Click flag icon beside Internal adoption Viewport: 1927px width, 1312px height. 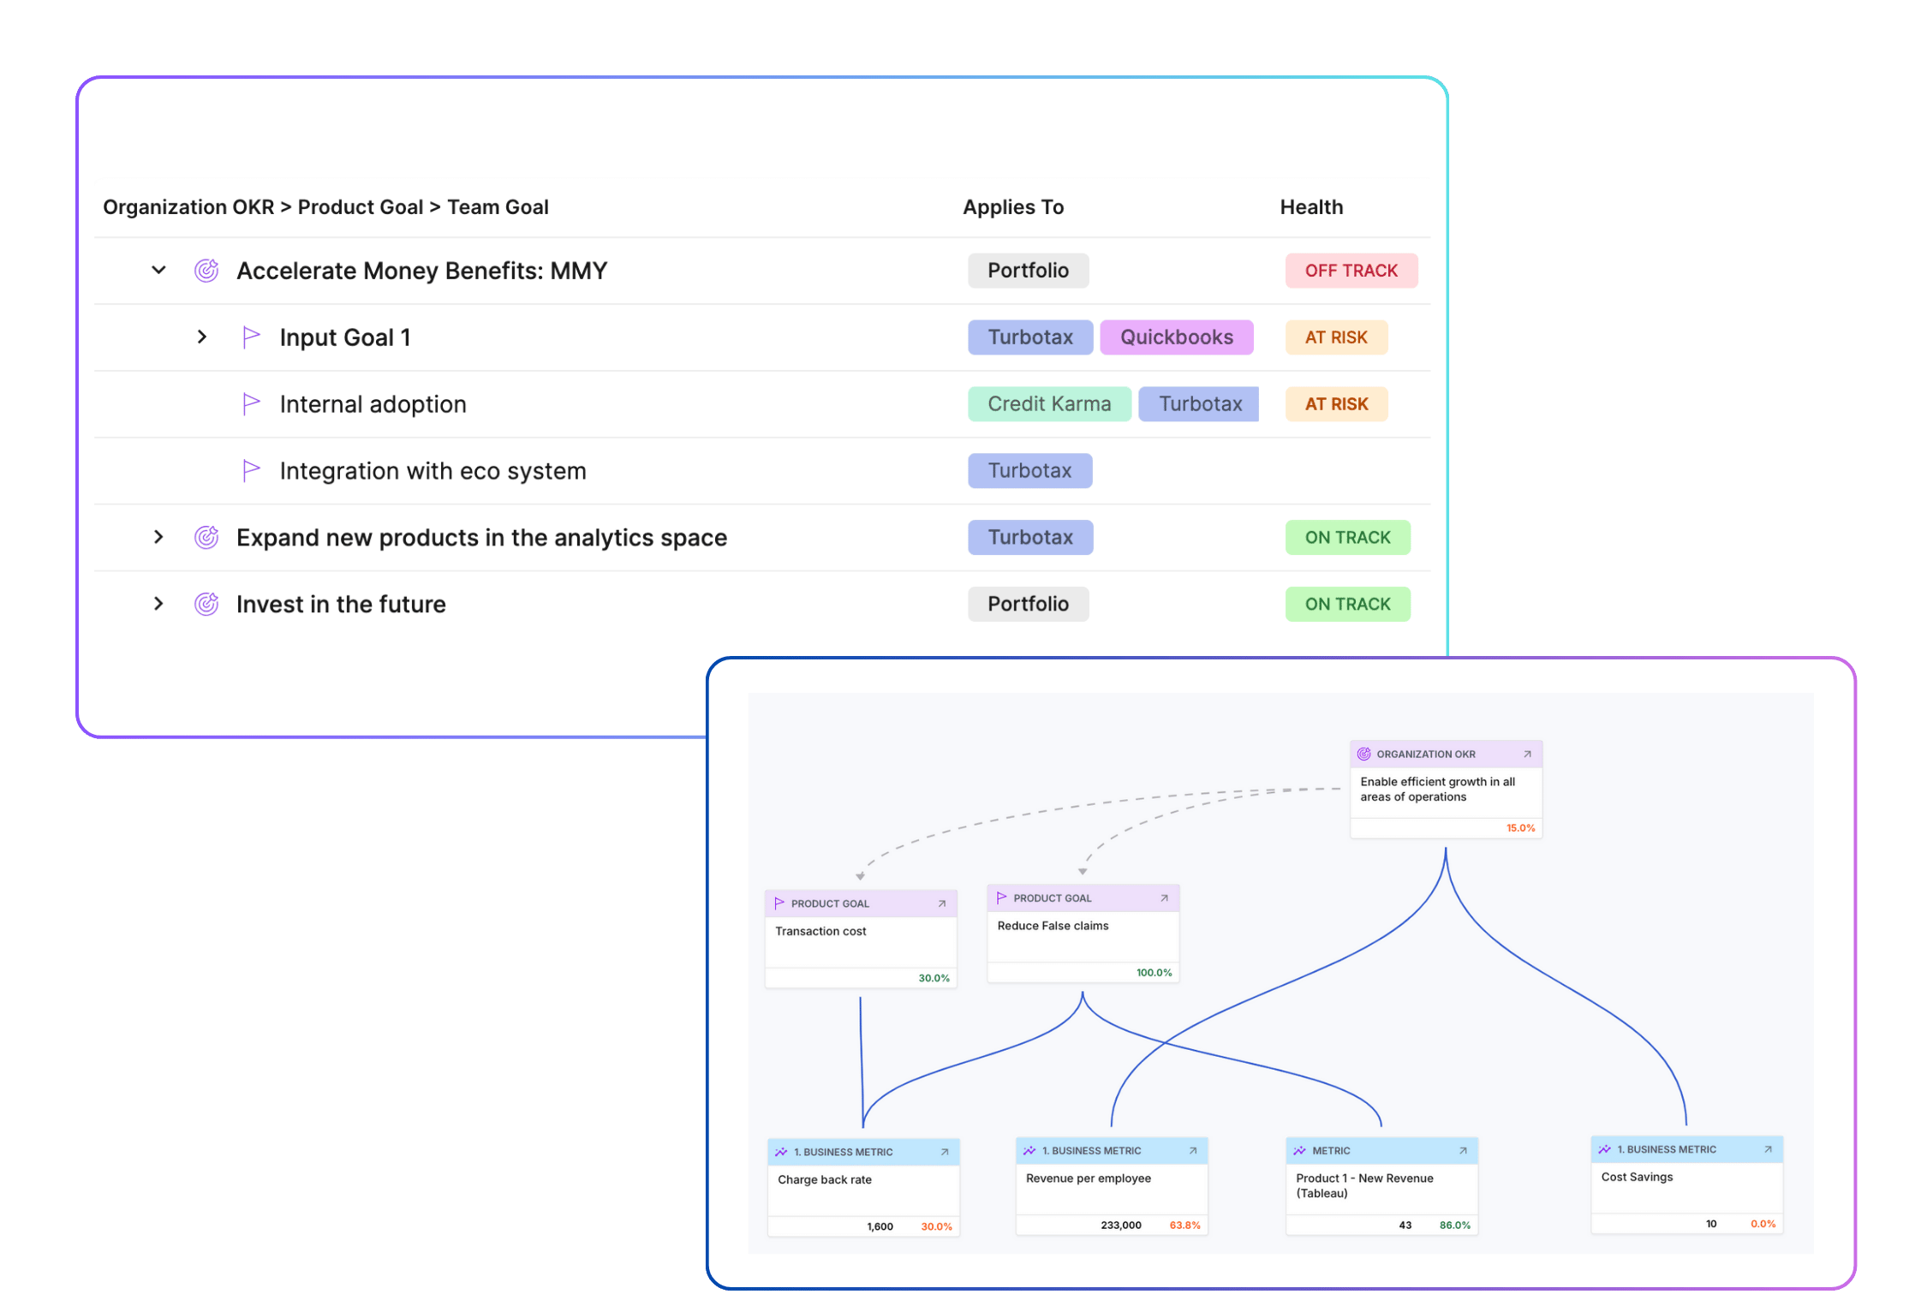tap(251, 403)
